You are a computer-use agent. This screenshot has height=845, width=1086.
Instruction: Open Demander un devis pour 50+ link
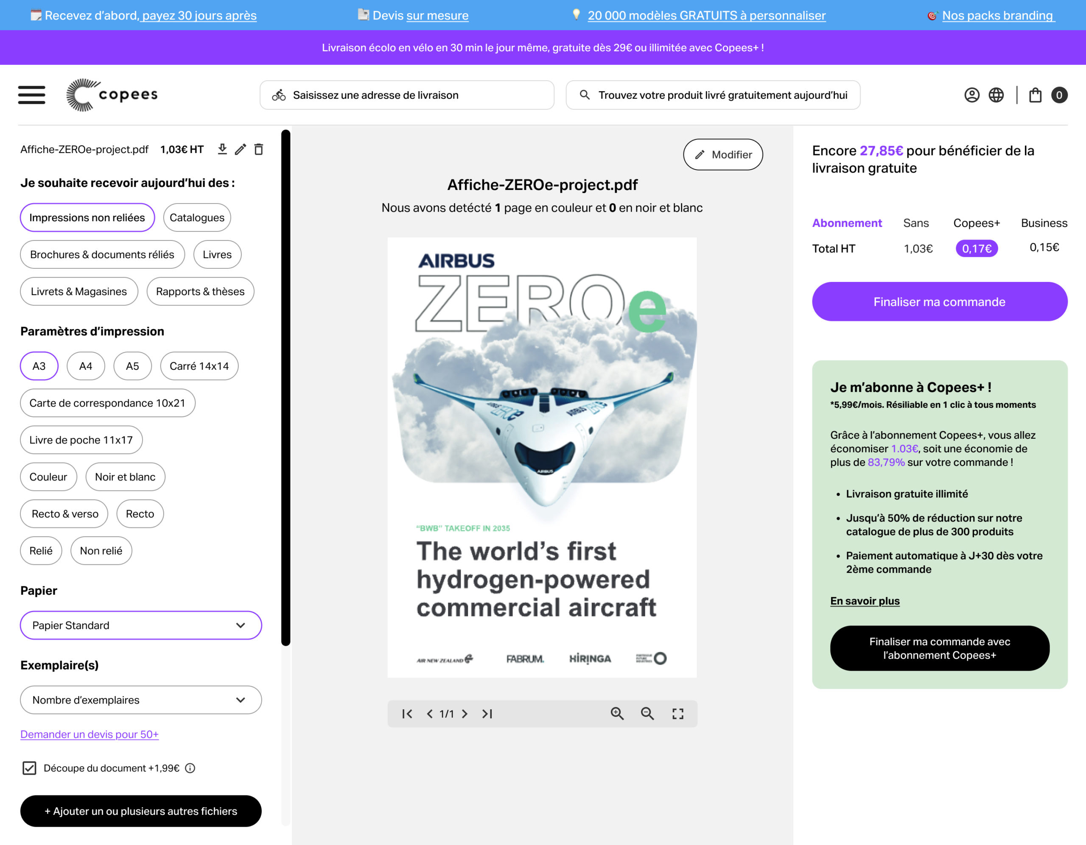coord(90,734)
